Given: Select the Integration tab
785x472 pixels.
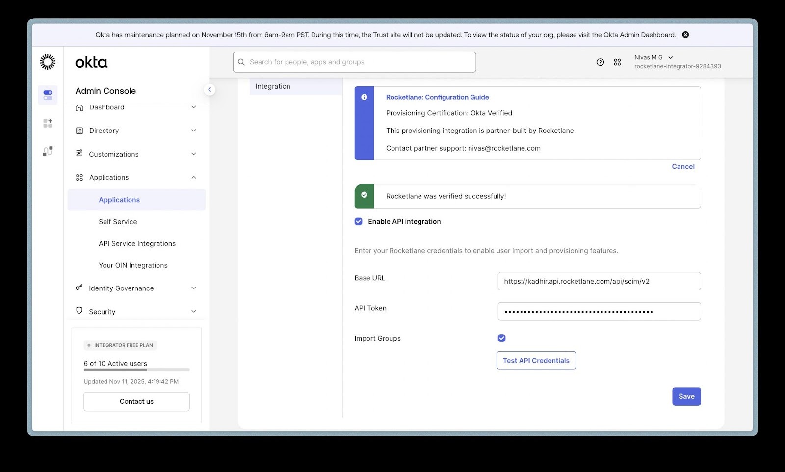Looking at the screenshot, I should point(296,86).
